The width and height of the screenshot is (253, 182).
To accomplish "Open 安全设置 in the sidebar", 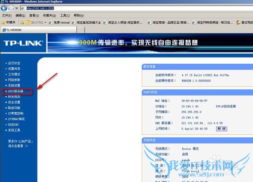I will point(14,102).
